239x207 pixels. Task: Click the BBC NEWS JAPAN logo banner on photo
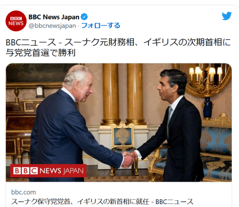pos(48,171)
